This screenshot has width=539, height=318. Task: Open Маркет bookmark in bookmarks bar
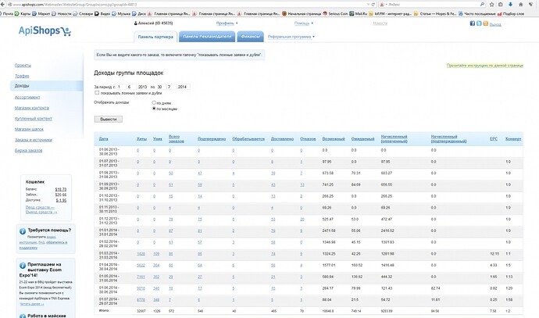pos(41,14)
